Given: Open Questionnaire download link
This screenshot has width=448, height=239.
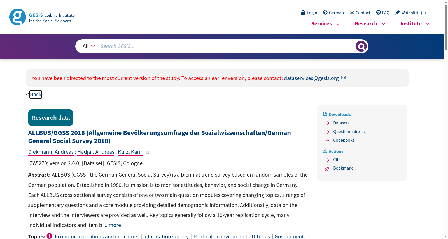Looking at the screenshot, I should (346, 132).
